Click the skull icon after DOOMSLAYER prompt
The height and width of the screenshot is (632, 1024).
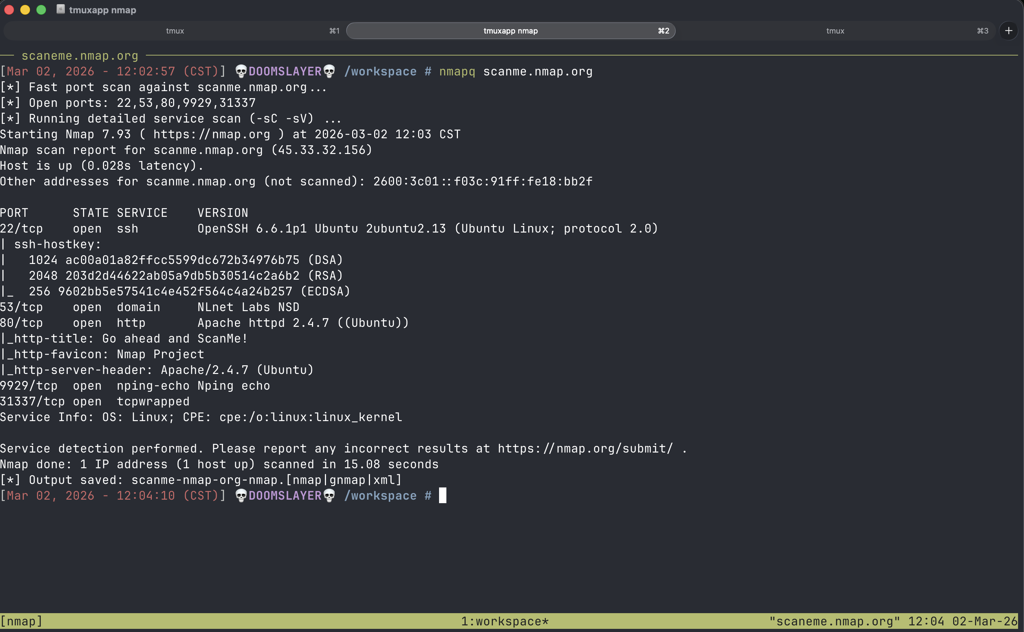(x=329, y=71)
